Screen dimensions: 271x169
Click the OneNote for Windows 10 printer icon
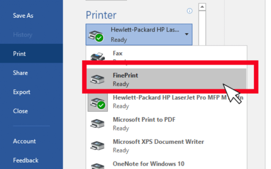(x=97, y=166)
